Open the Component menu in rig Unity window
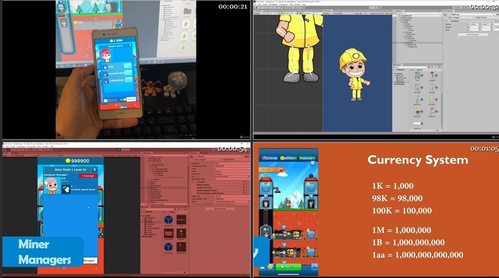Screen dimensions: 499x278 coord(283,4)
